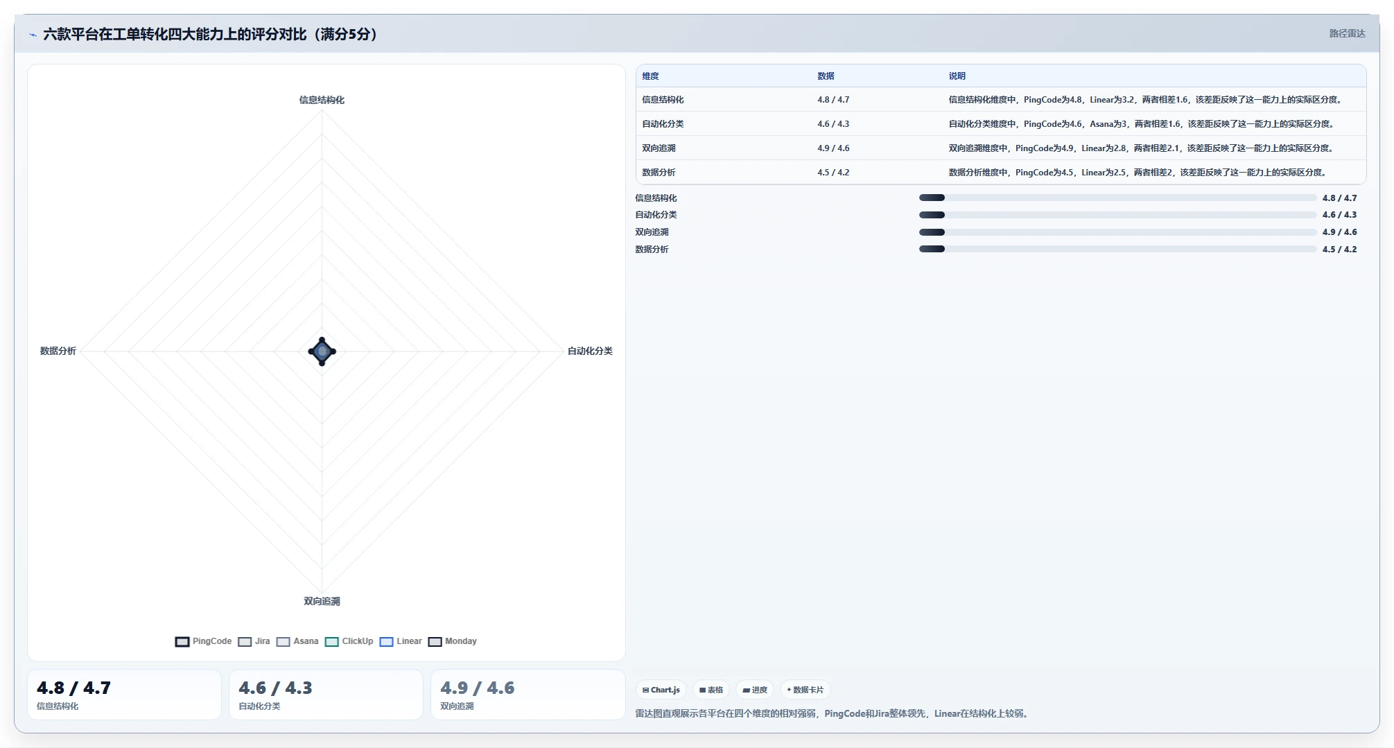Click the 表格 tag chip

pos(711,690)
